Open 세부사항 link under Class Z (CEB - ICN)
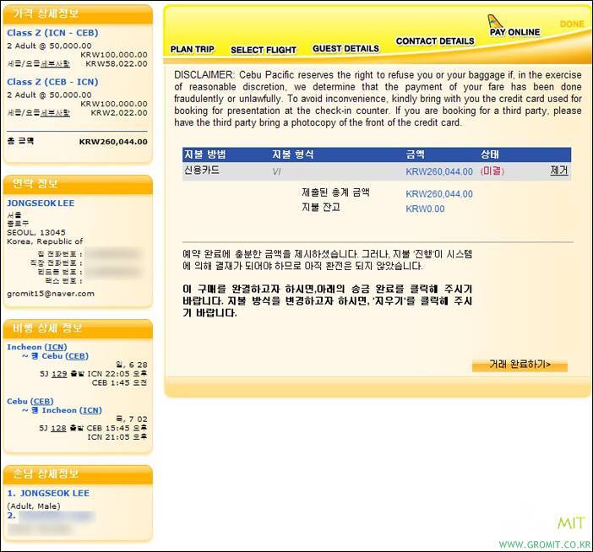Screen dimensions: 593x552 (55, 112)
